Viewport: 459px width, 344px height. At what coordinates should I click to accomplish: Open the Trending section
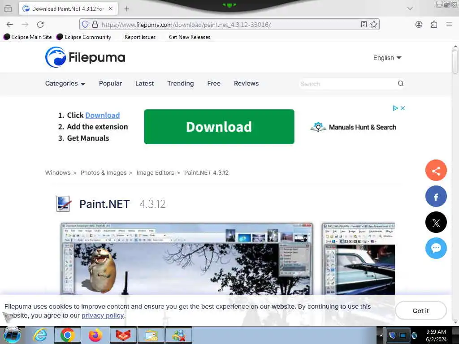pos(181,83)
